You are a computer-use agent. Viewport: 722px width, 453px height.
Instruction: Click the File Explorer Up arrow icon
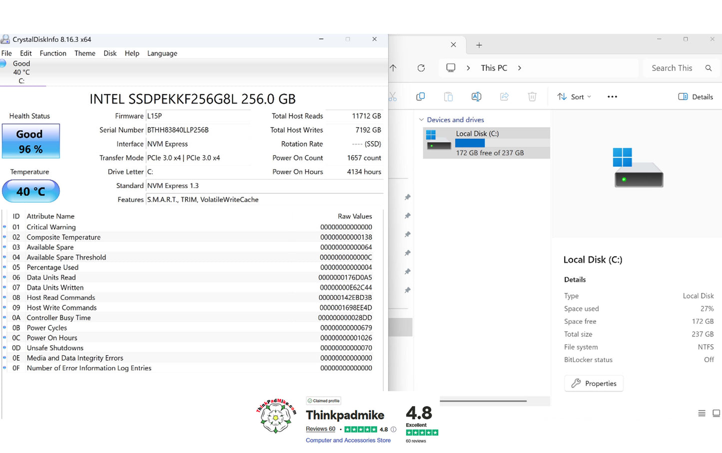click(x=393, y=68)
